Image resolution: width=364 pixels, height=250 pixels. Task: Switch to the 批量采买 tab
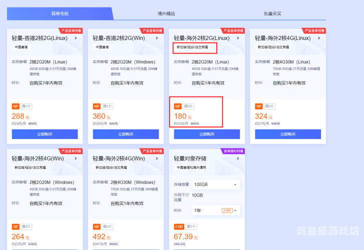(x=272, y=13)
